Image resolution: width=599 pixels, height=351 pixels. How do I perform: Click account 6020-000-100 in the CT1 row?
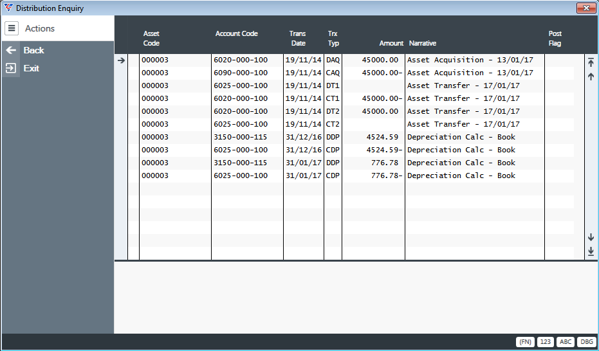(241, 98)
